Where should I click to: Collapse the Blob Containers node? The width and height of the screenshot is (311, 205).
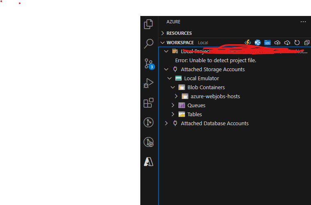(x=173, y=87)
